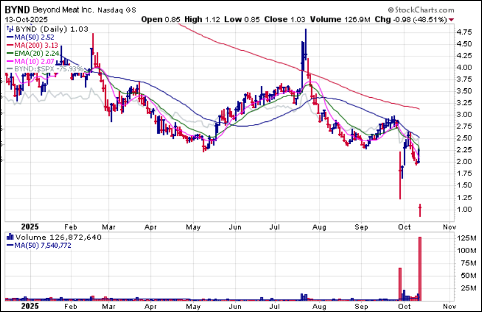Click the Mar label on the price chart axis
Viewport: 482px width, 312px height.
[x=109, y=227]
